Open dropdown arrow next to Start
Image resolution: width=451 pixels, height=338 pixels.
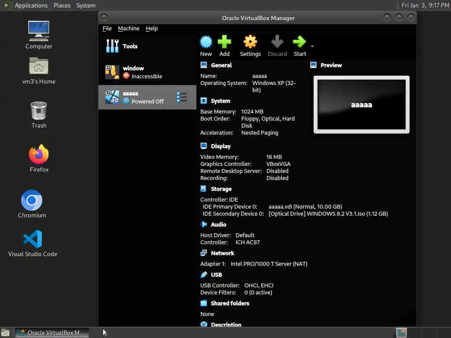coord(312,46)
